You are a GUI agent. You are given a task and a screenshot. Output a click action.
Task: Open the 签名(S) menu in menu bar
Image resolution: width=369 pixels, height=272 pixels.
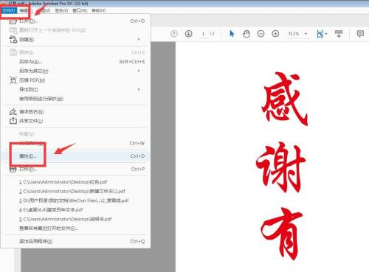point(61,10)
